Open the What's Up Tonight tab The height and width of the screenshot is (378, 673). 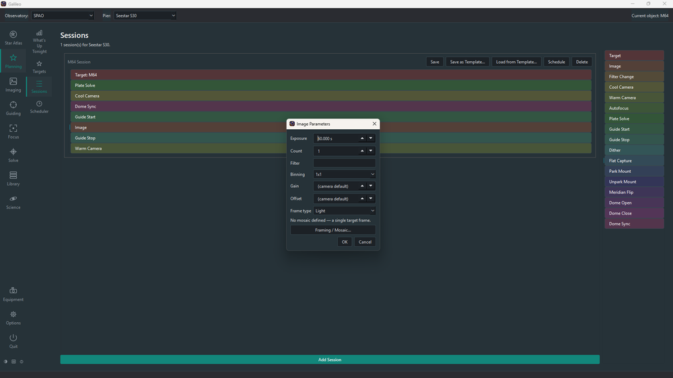point(39,42)
